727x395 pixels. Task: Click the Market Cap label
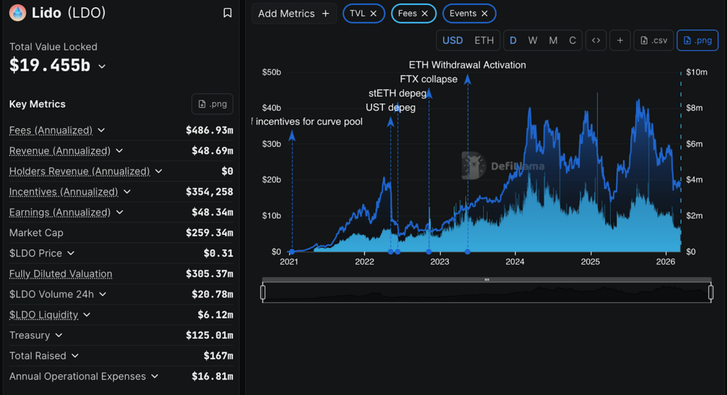(x=36, y=233)
